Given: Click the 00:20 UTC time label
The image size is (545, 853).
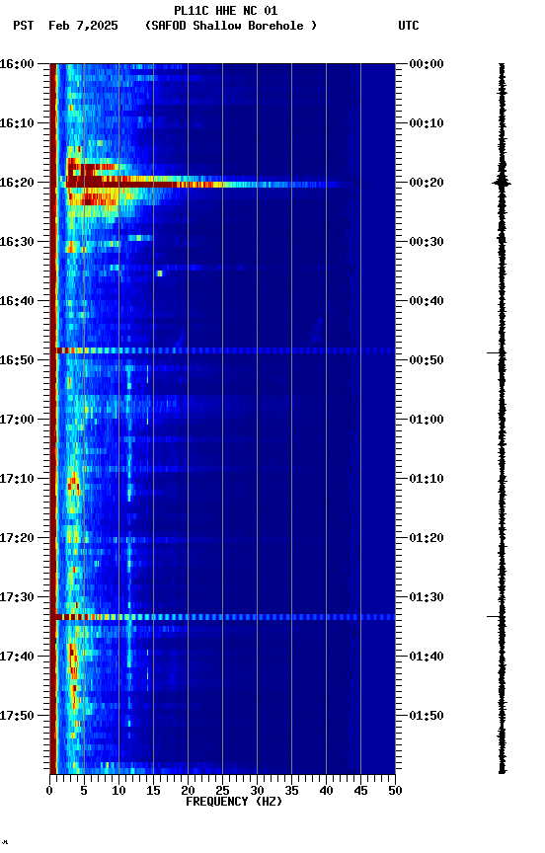Looking at the screenshot, I should point(427,183).
